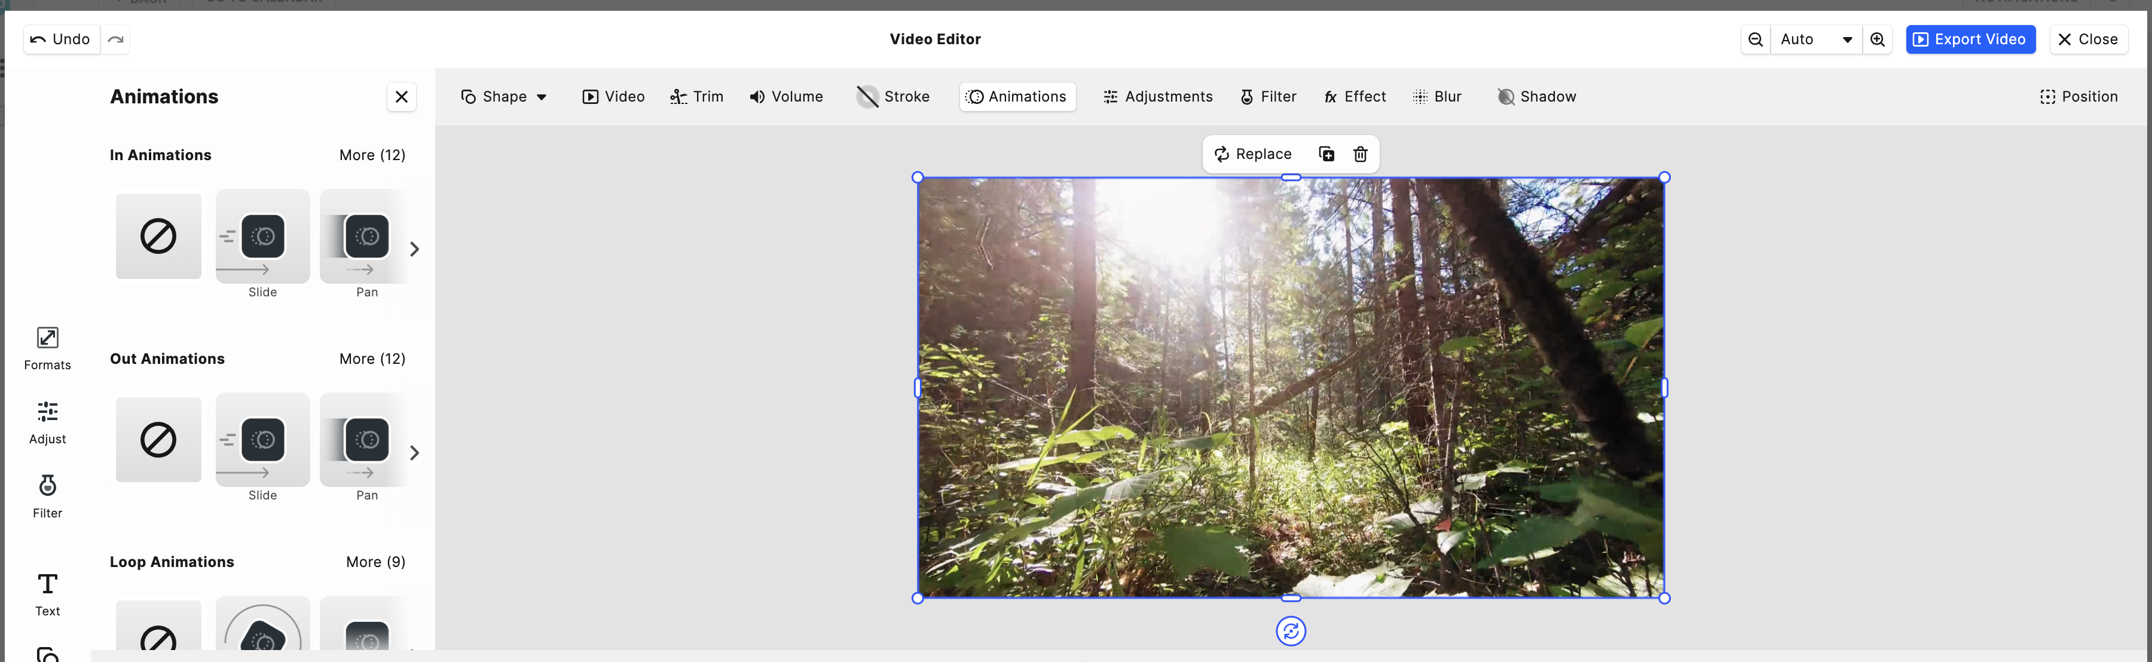Open the Video toolbar option
The image size is (2152, 662).
(613, 97)
